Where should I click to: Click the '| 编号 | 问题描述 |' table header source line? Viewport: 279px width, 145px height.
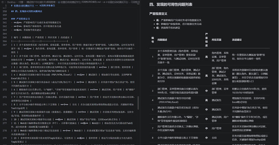point(42,37)
